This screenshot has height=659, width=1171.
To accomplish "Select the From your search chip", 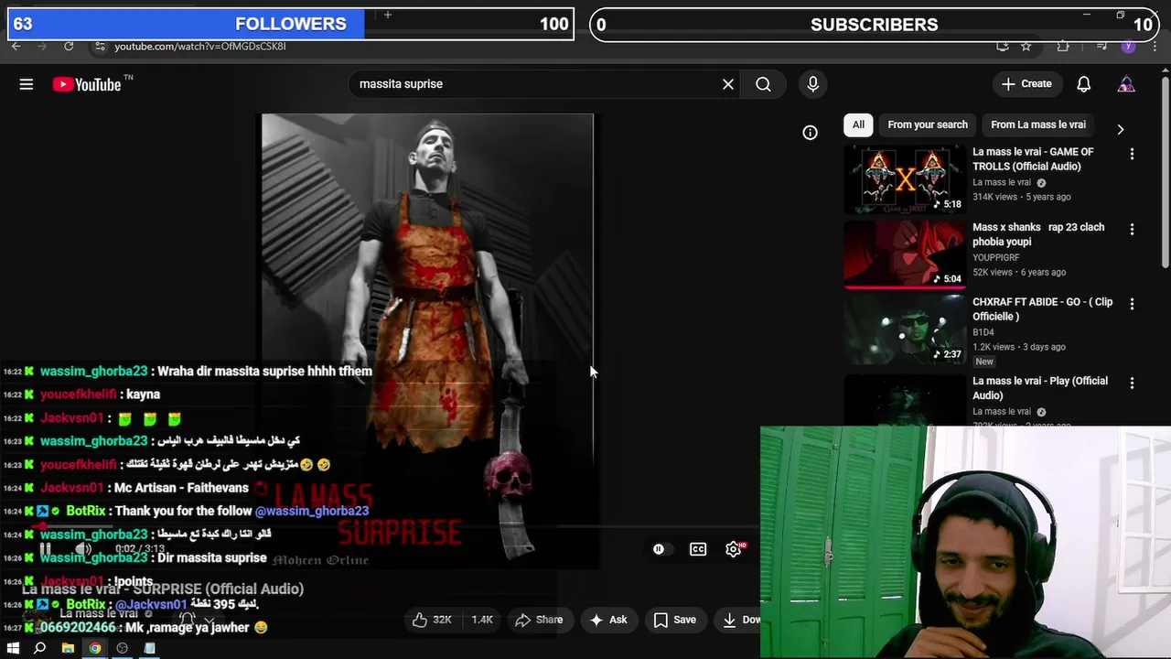I will click(x=928, y=124).
